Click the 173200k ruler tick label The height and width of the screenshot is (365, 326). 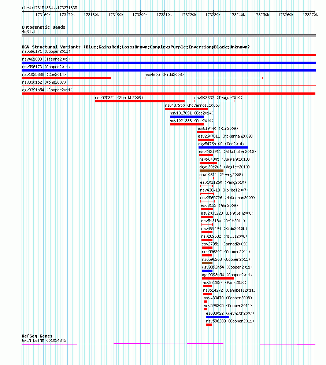click(140, 15)
